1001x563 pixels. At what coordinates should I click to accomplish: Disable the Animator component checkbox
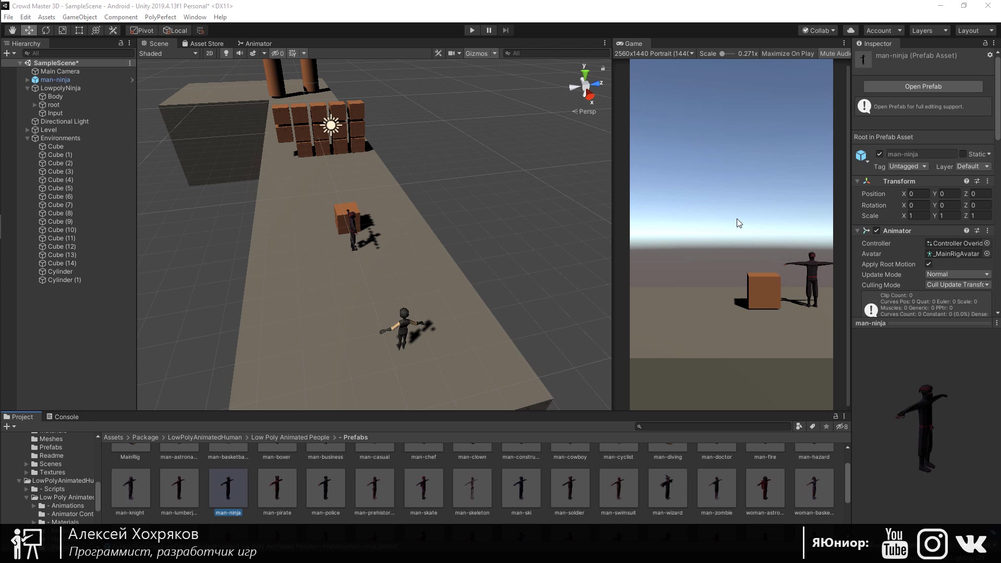click(876, 230)
